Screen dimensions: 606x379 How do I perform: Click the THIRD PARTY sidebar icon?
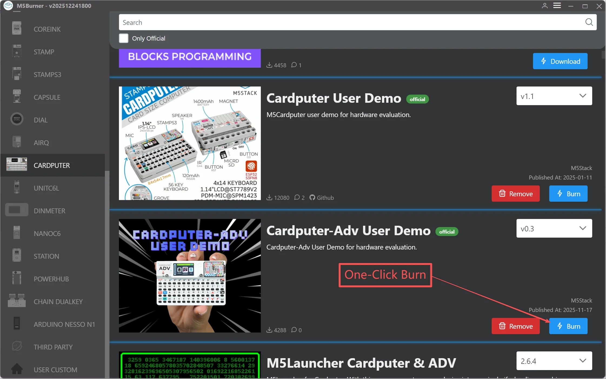point(17,346)
